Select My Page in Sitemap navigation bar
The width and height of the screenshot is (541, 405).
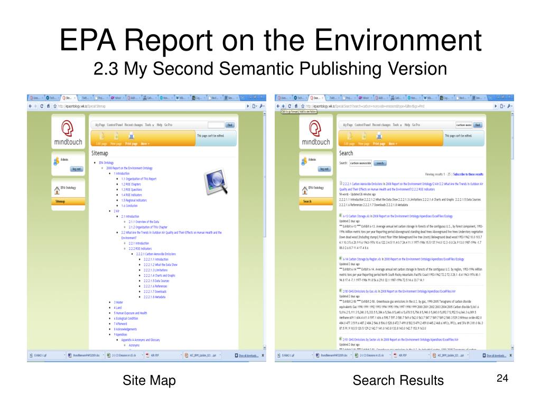pyautogui.click(x=100, y=125)
